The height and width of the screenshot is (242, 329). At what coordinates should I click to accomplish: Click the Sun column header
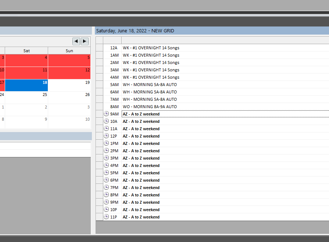pyautogui.click(x=69, y=51)
